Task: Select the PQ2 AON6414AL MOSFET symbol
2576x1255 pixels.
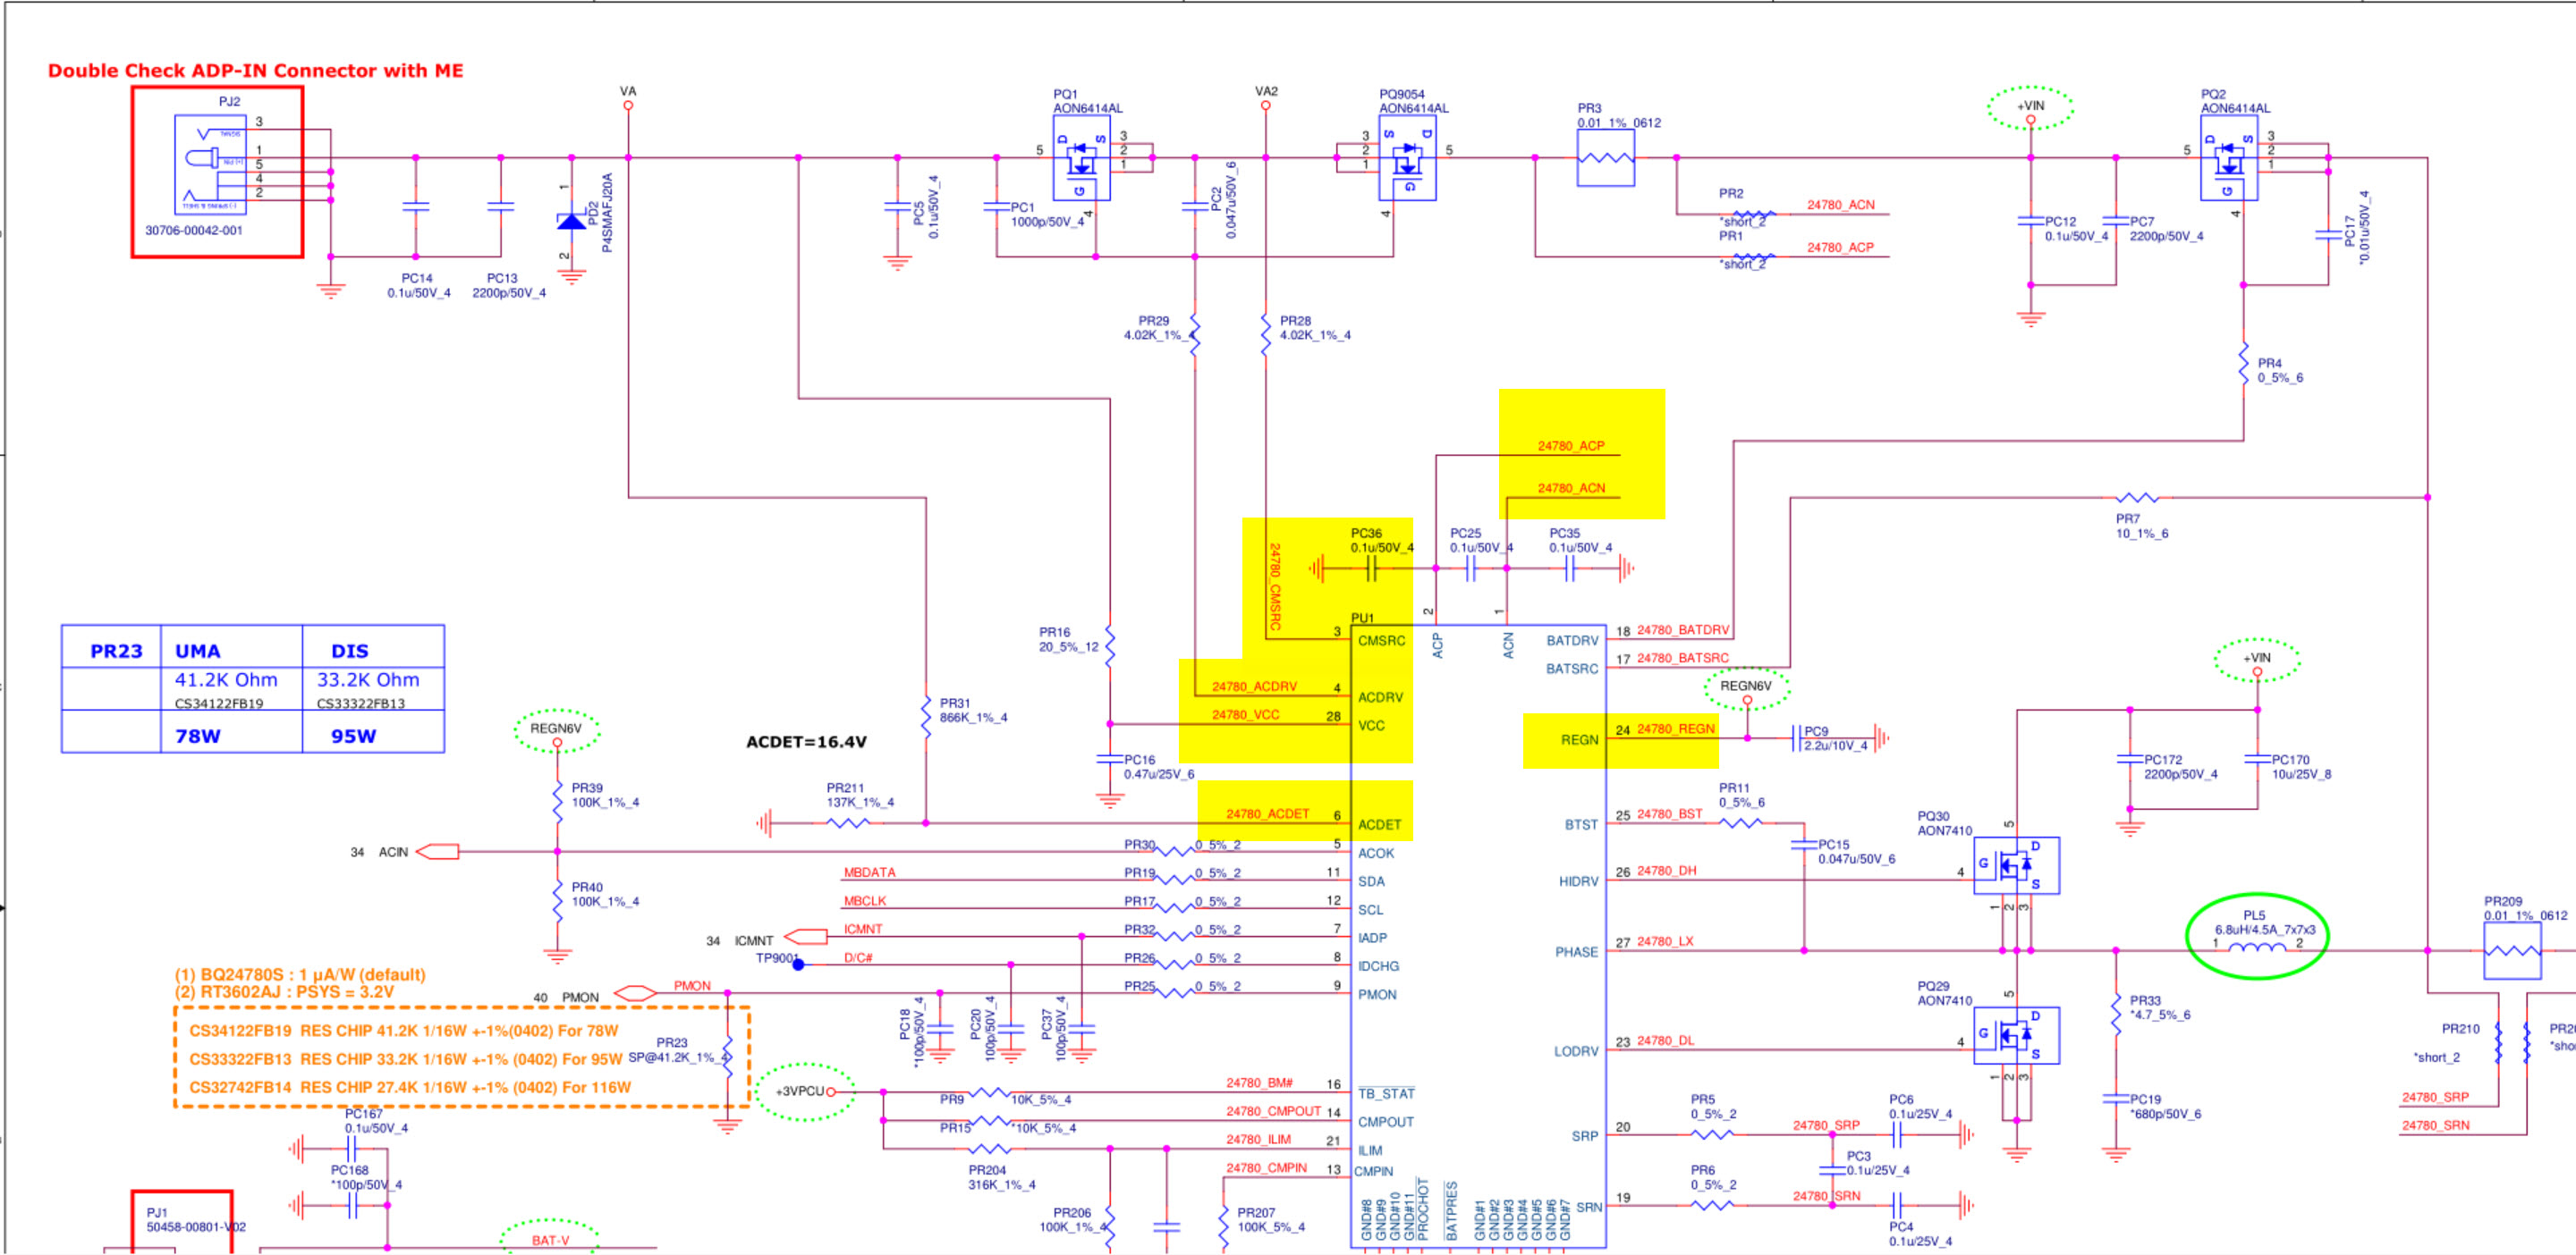Action: (2228, 158)
